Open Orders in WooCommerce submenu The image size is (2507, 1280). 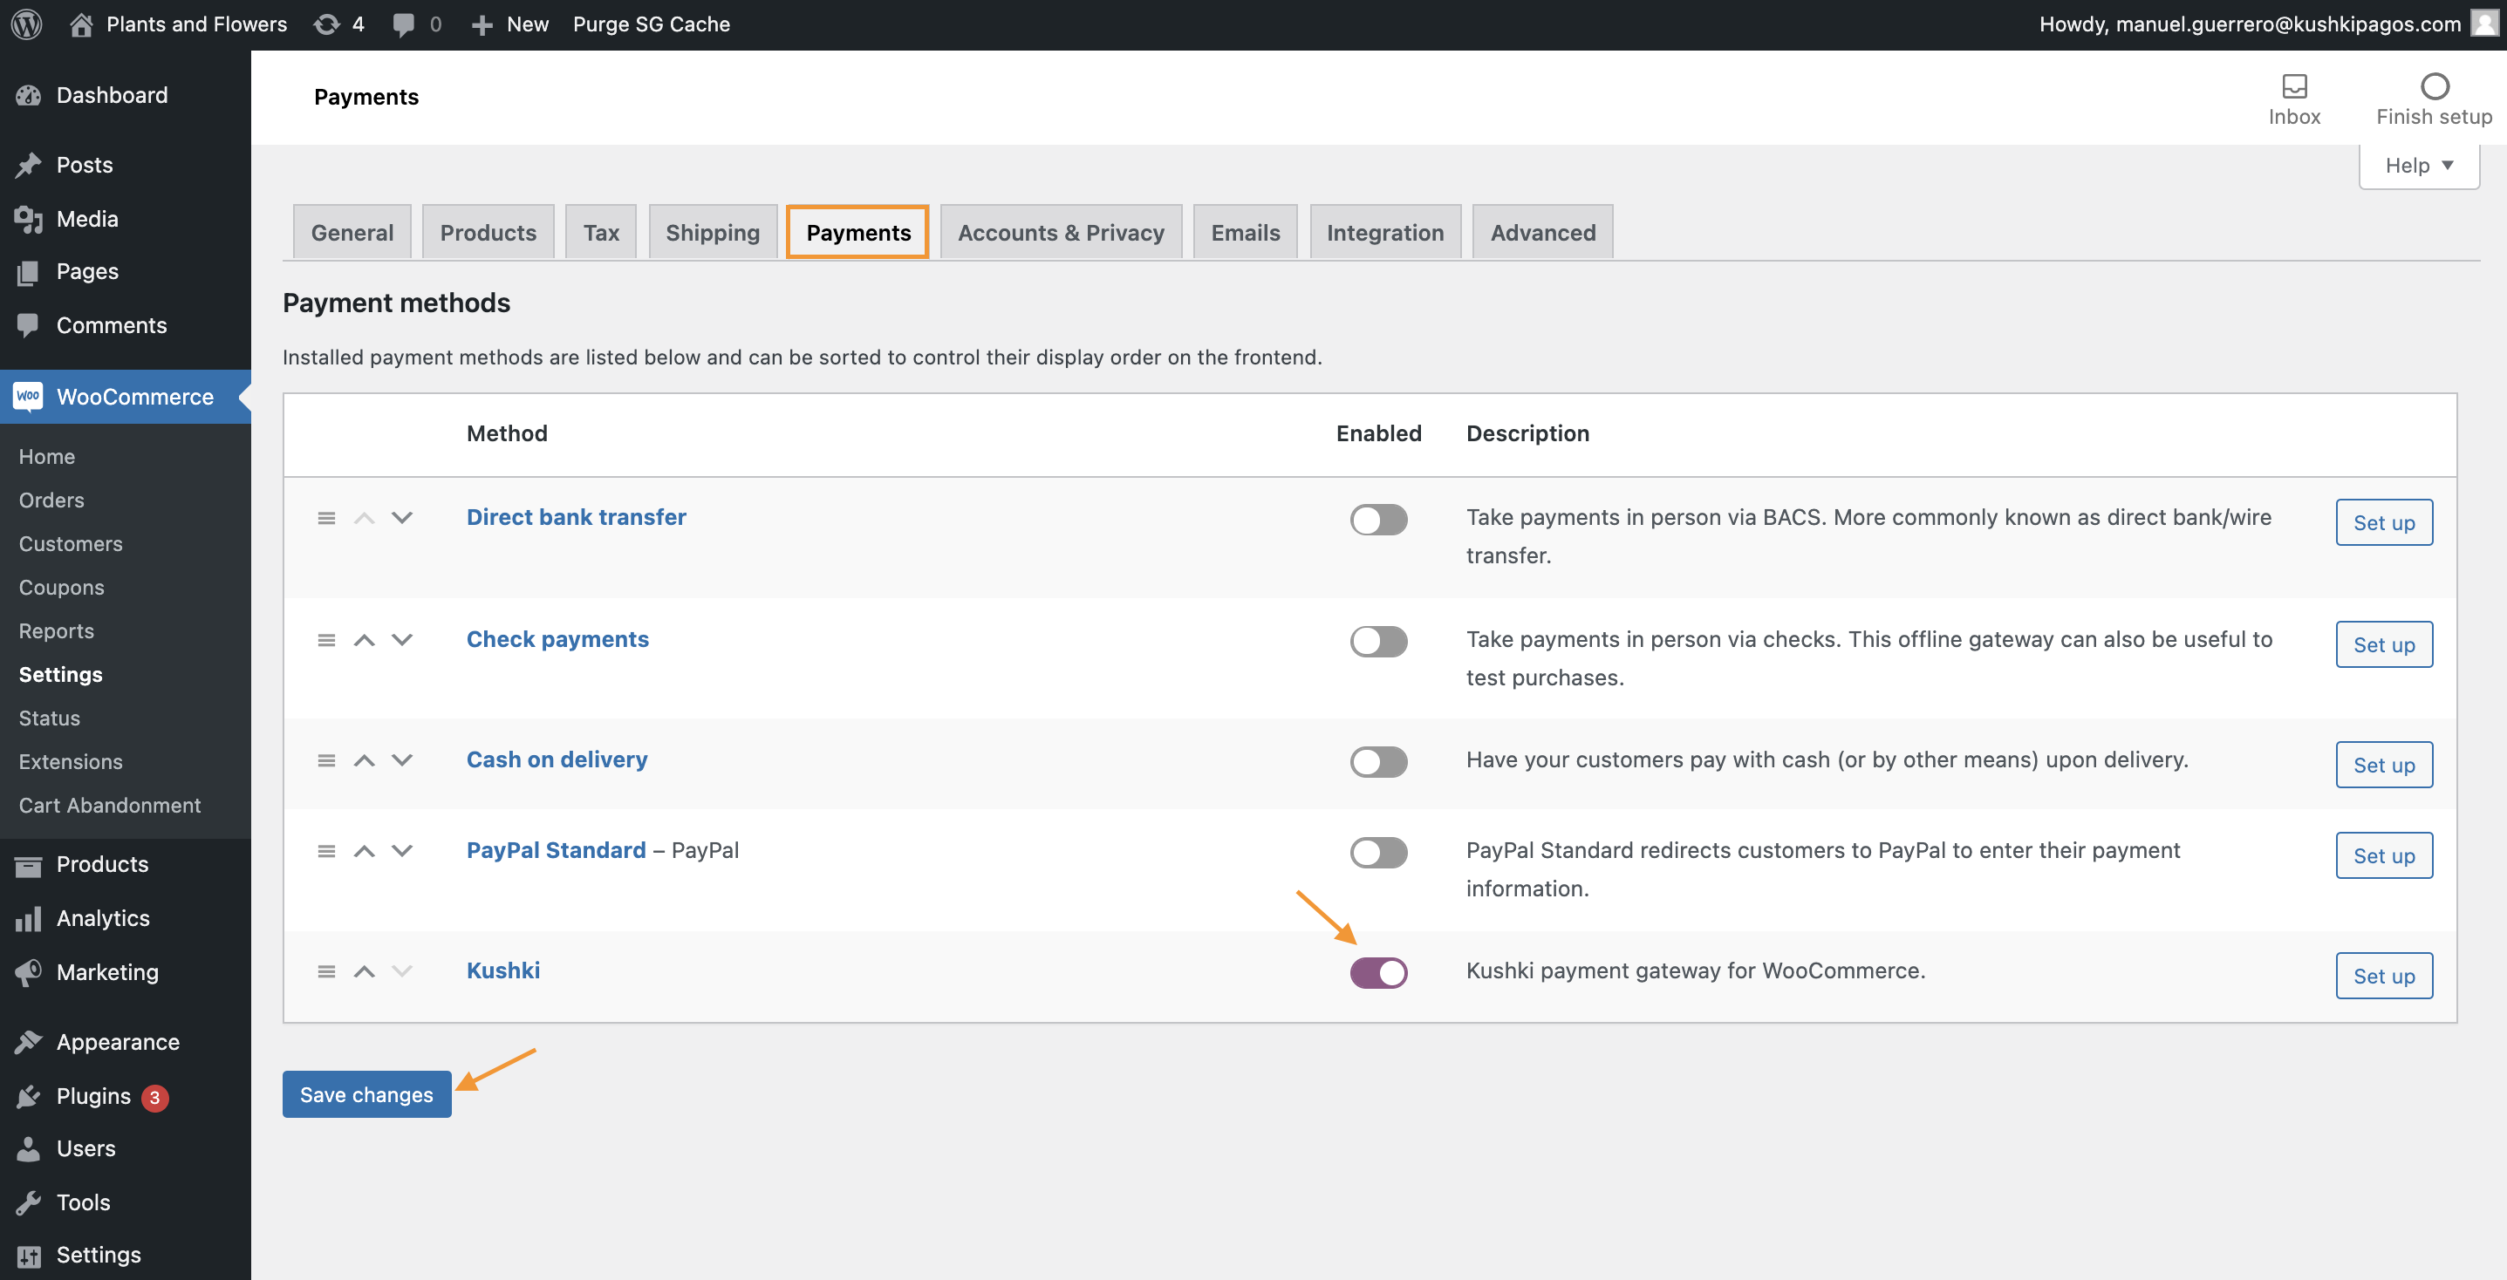pos(51,500)
